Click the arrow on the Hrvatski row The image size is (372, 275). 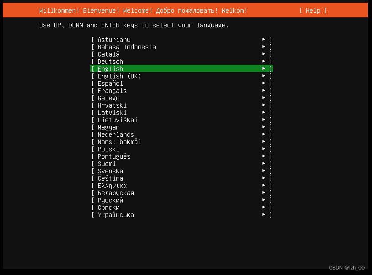264,105
